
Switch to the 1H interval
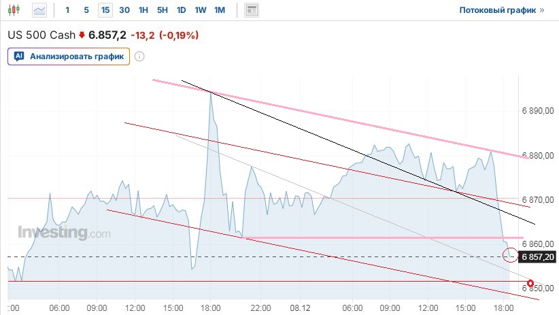coord(143,10)
